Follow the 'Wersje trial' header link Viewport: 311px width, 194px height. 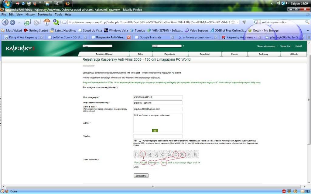point(285,46)
